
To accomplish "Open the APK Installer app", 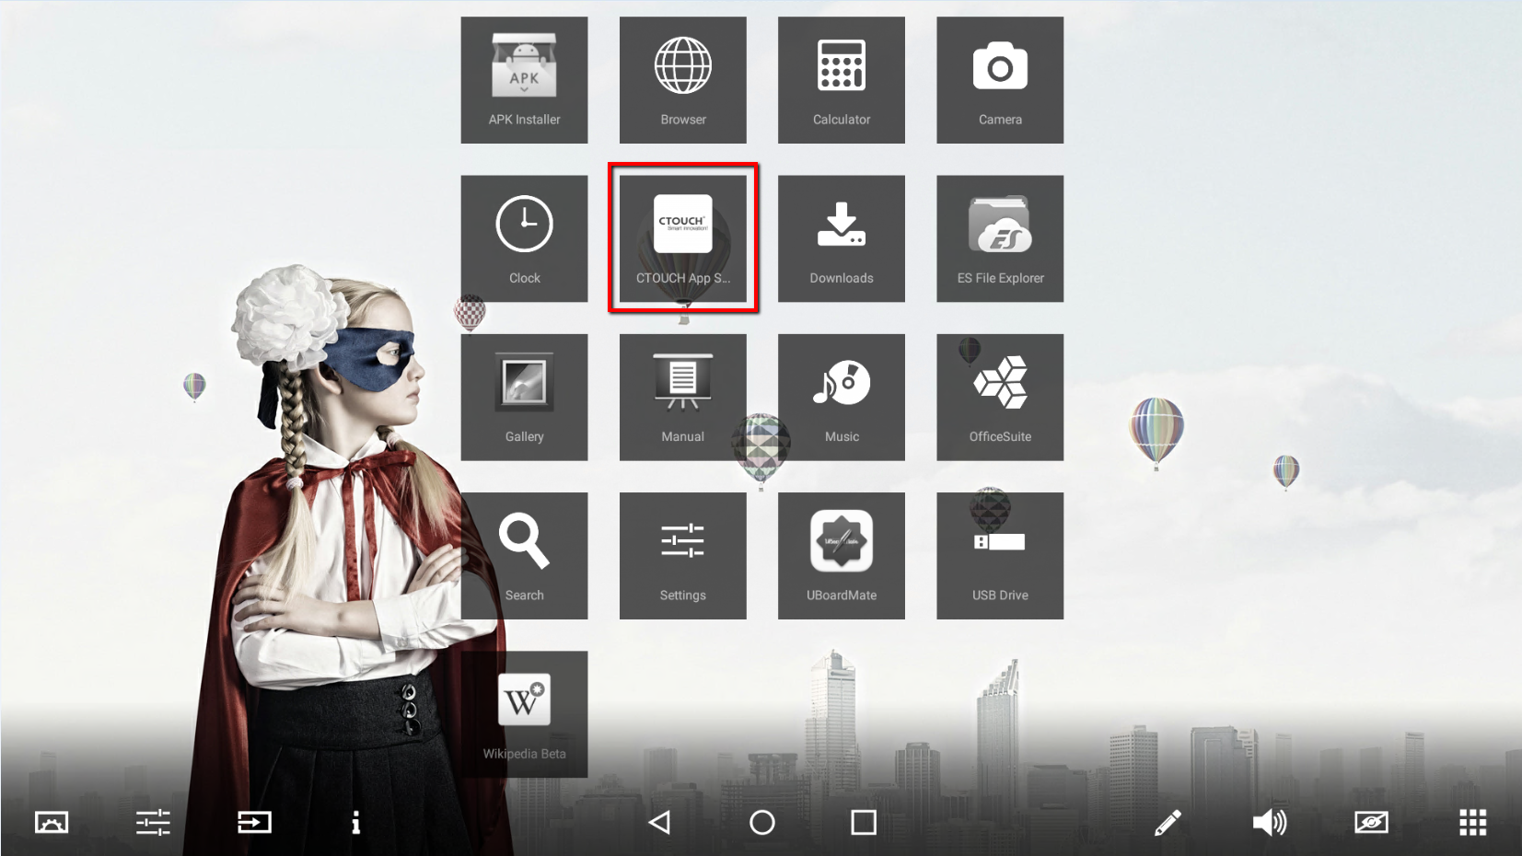I will point(524,80).
